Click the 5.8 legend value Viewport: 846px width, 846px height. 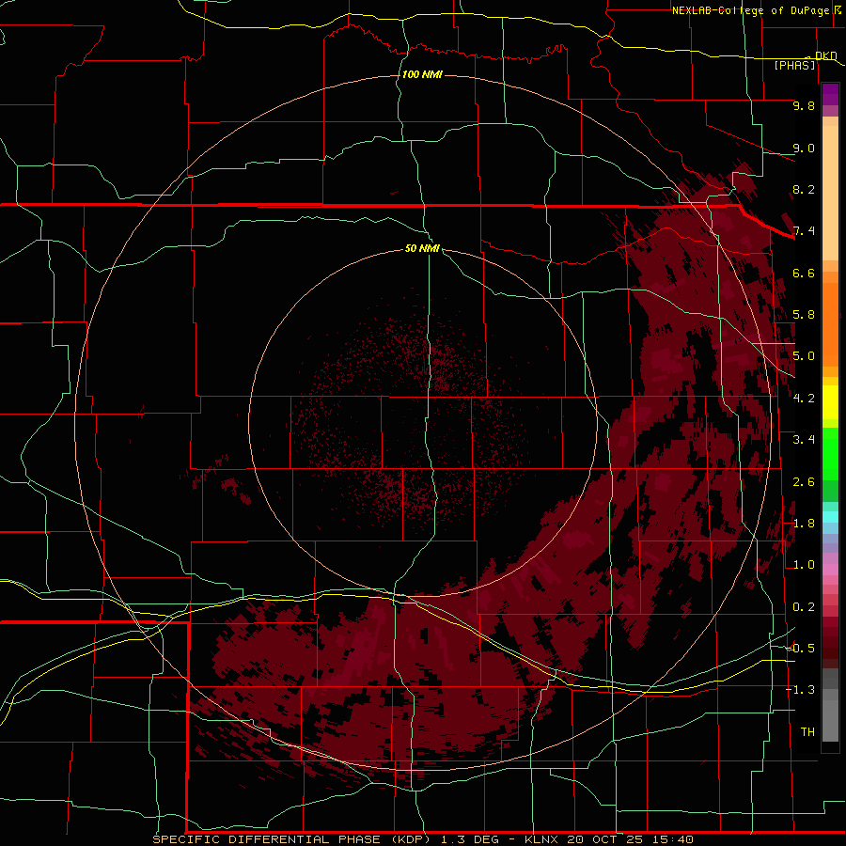coord(804,315)
